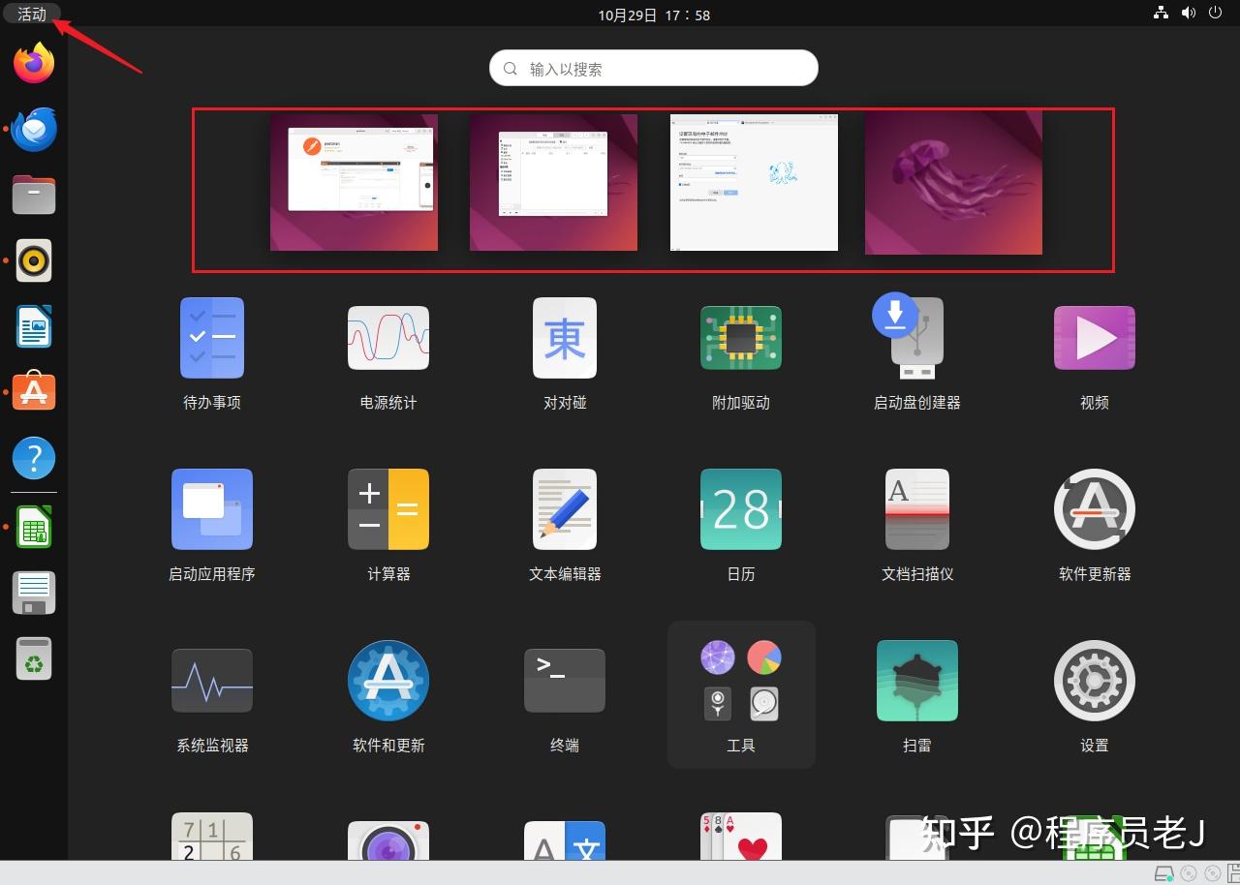The image size is (1240, 885).
Task: Open the Trash in the dock
Action: point(34,658)
